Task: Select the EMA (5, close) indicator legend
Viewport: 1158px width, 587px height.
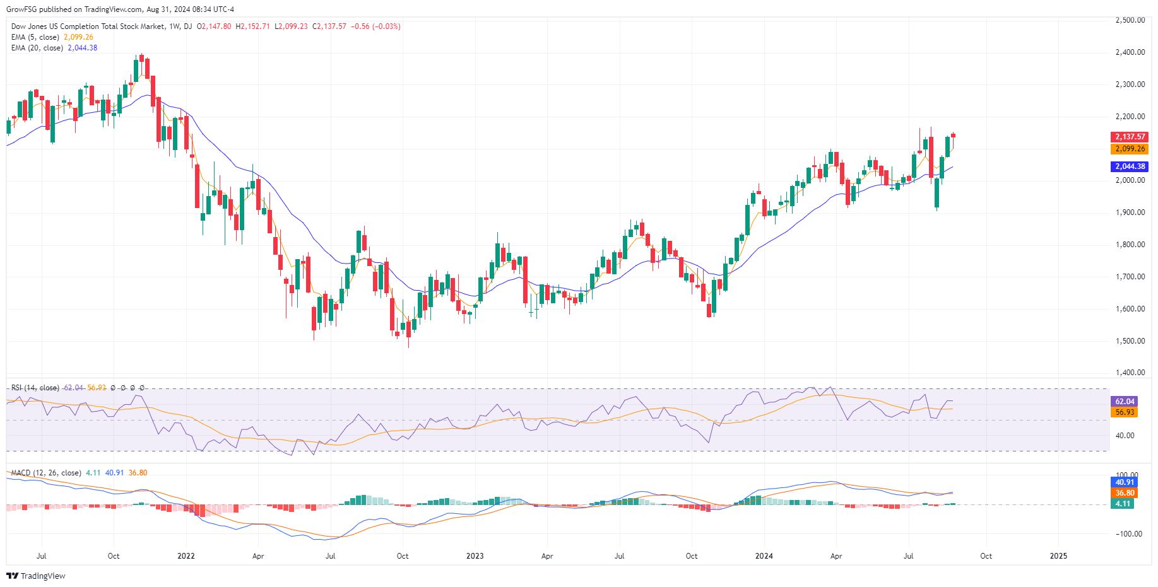Action: pyautogui.click(x=35, y=37)
